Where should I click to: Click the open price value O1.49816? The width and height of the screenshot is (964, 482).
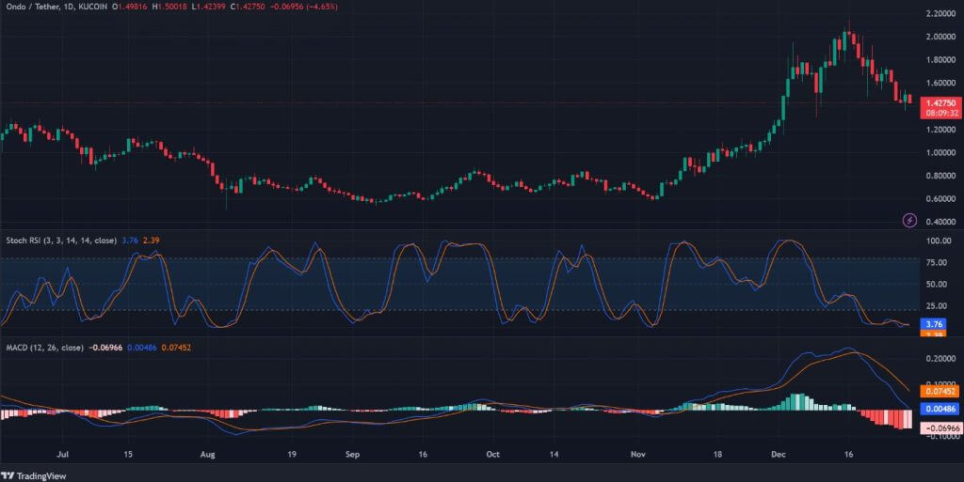pos(131,7)
